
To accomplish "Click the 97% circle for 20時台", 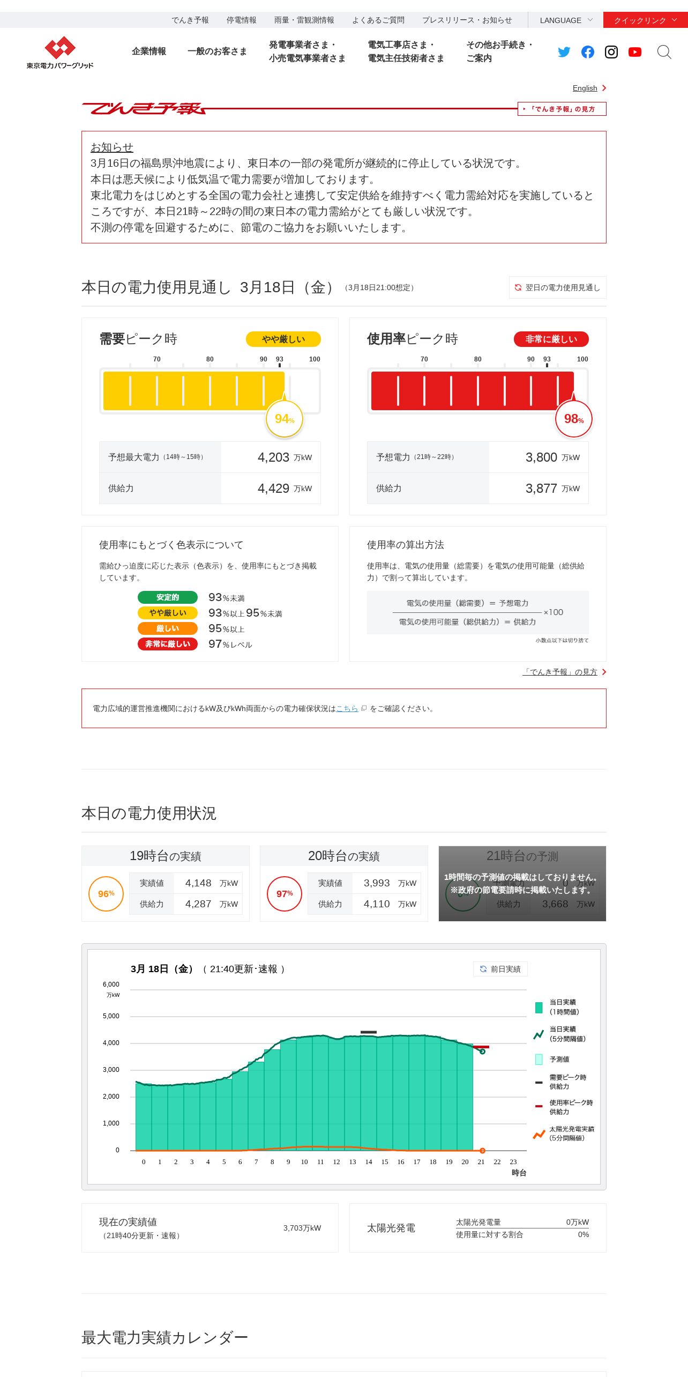I will (285, 894).
